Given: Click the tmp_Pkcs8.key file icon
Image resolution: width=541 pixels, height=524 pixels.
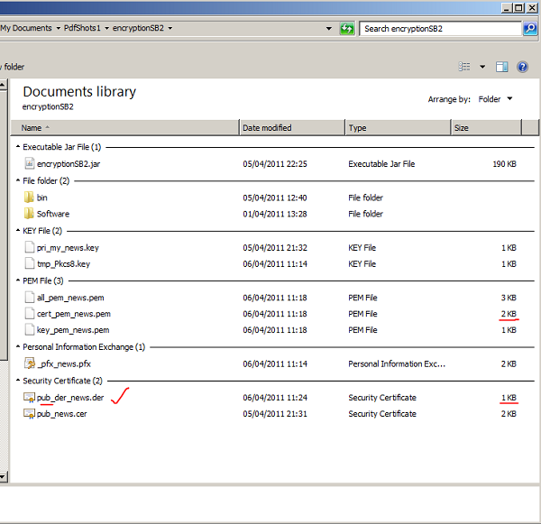Looking at the screenshot, I should pyautogui.click(x=30, y=263).
